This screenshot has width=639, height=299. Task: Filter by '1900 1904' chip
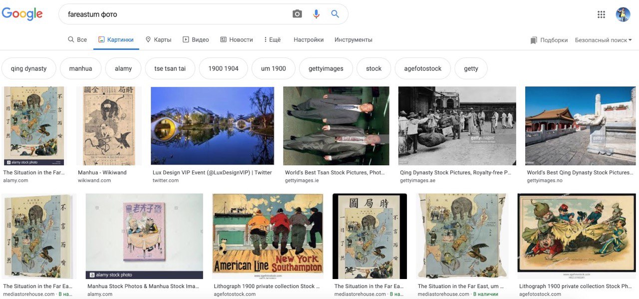click(224, 69)
